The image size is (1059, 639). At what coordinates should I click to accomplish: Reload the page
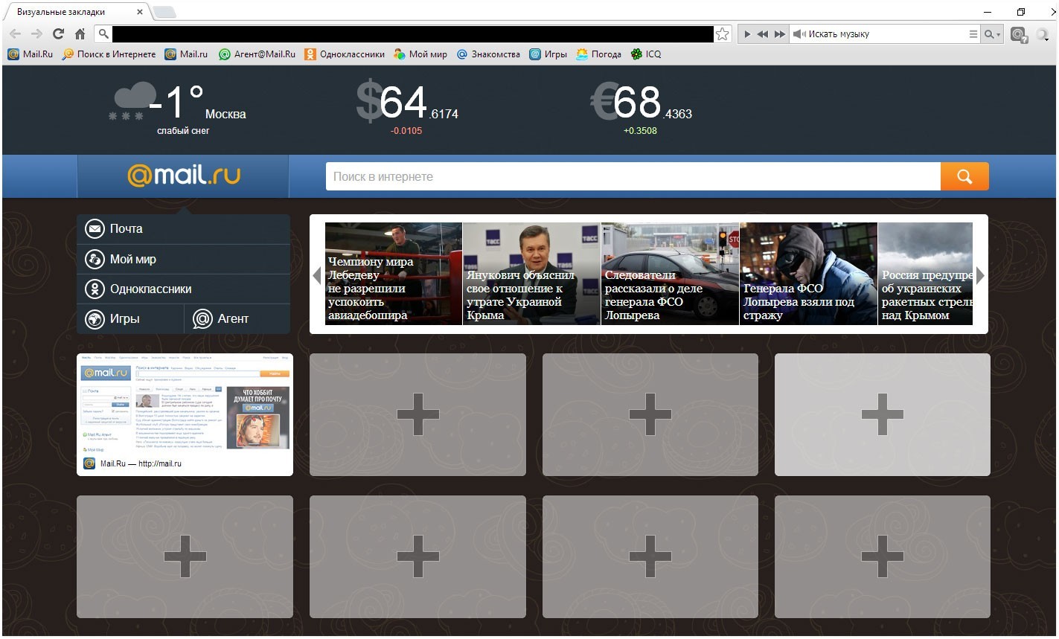[x=58, y=34]
